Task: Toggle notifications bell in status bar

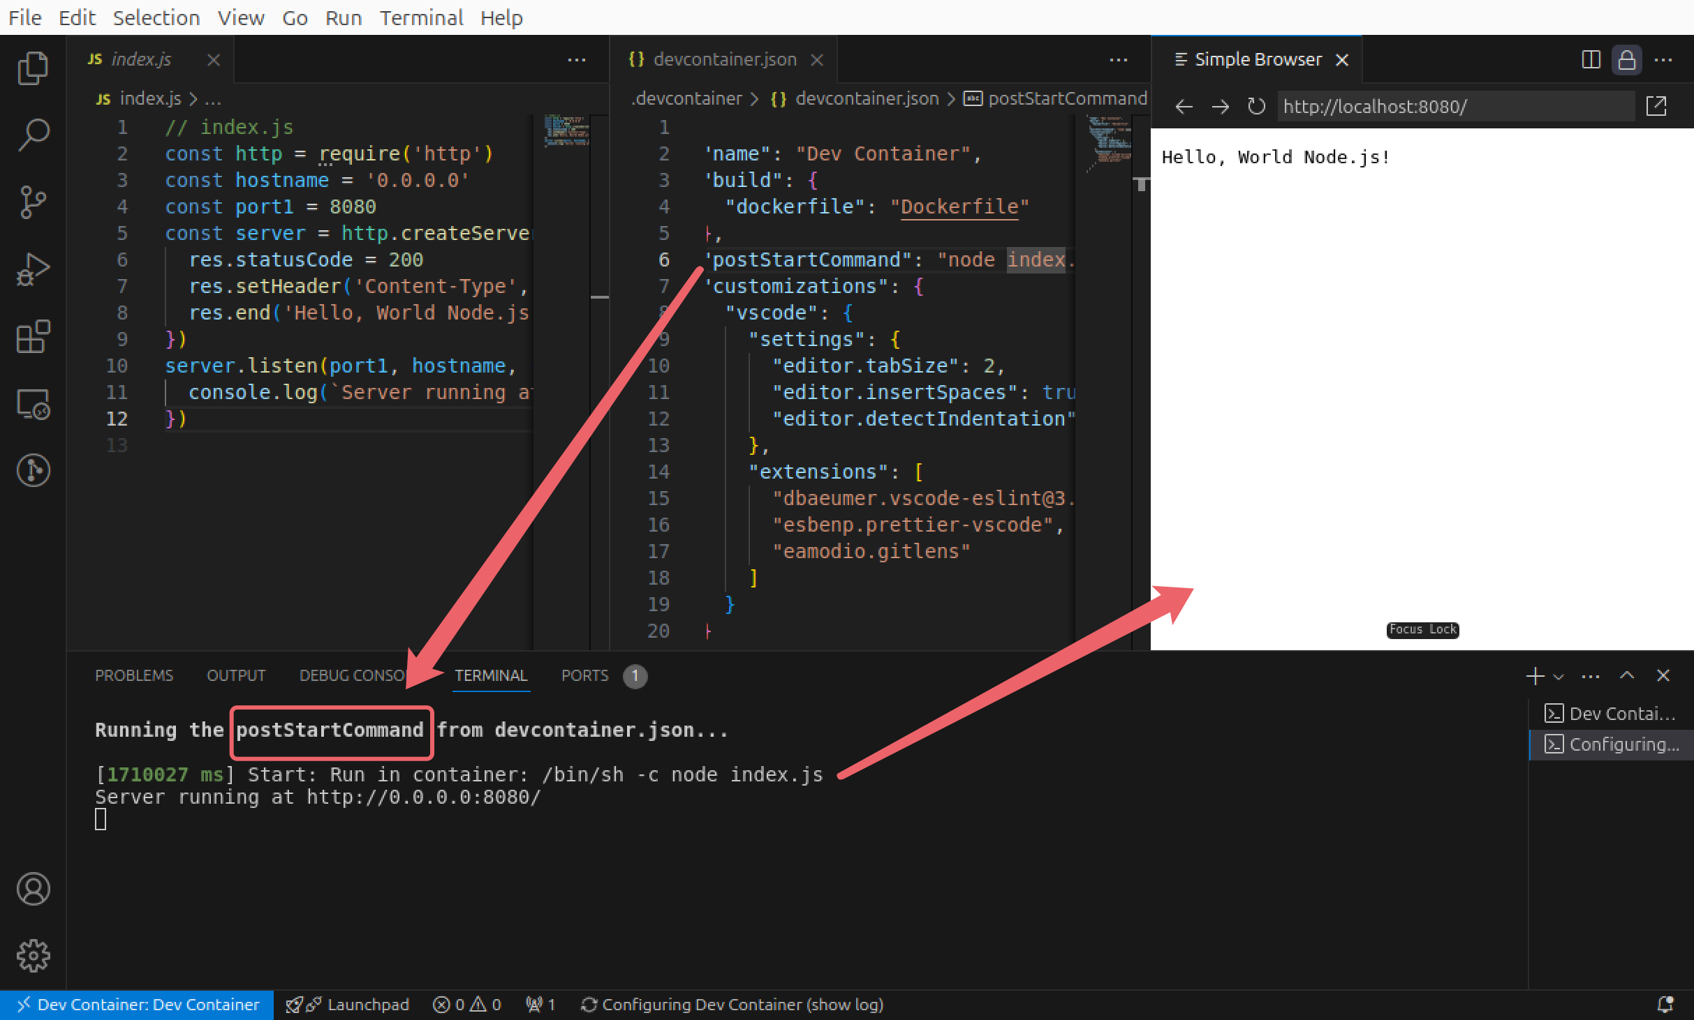Action: click(x=1665, y=1005)
